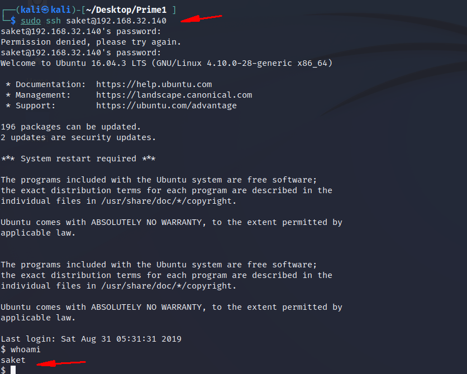
Task: Click the Last login timestamp line
Action: 90,339
